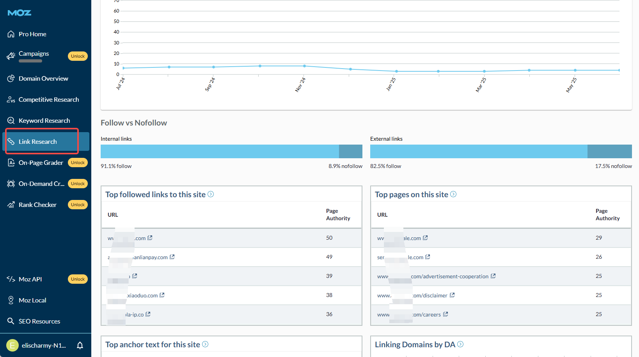Click the notification bell icon
This screenshot has width=639, height=357.
[80, 345]
